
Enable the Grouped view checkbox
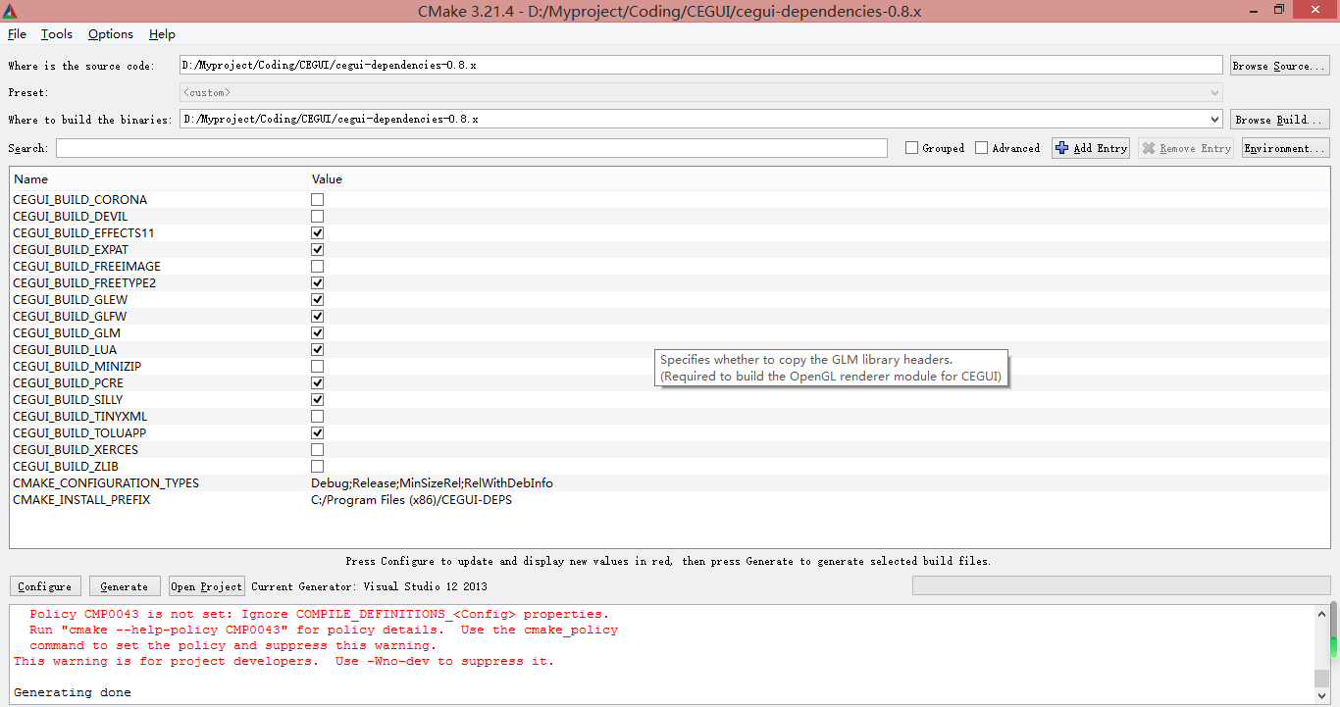[911, 147]
